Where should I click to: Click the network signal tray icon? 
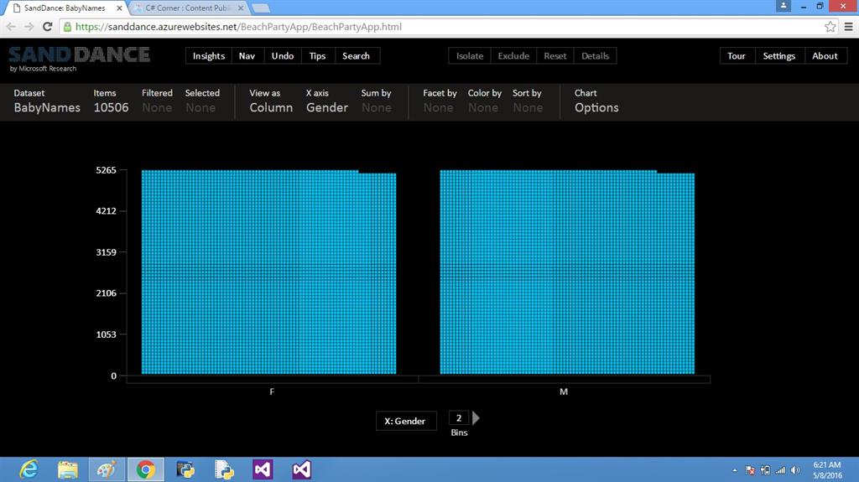[780, 470]
